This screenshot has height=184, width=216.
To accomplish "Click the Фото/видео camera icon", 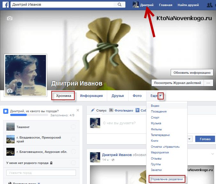I will pos(111,110).
